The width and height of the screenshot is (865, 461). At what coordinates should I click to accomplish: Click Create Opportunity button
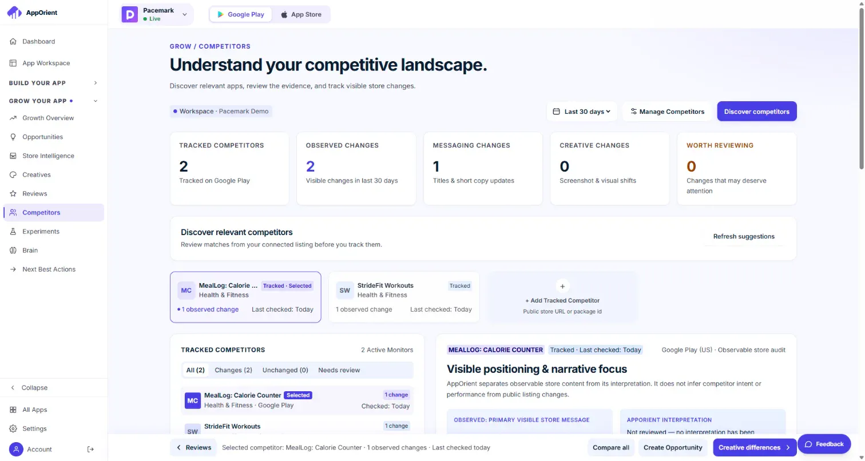coord(673,447)
